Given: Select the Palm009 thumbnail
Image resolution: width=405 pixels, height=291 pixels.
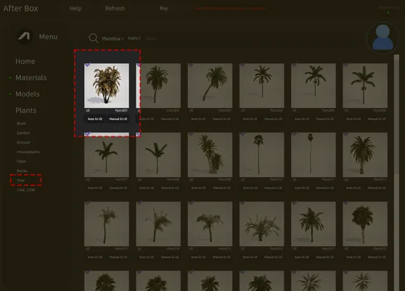Looking at the screenshot, I should [210, 155].
